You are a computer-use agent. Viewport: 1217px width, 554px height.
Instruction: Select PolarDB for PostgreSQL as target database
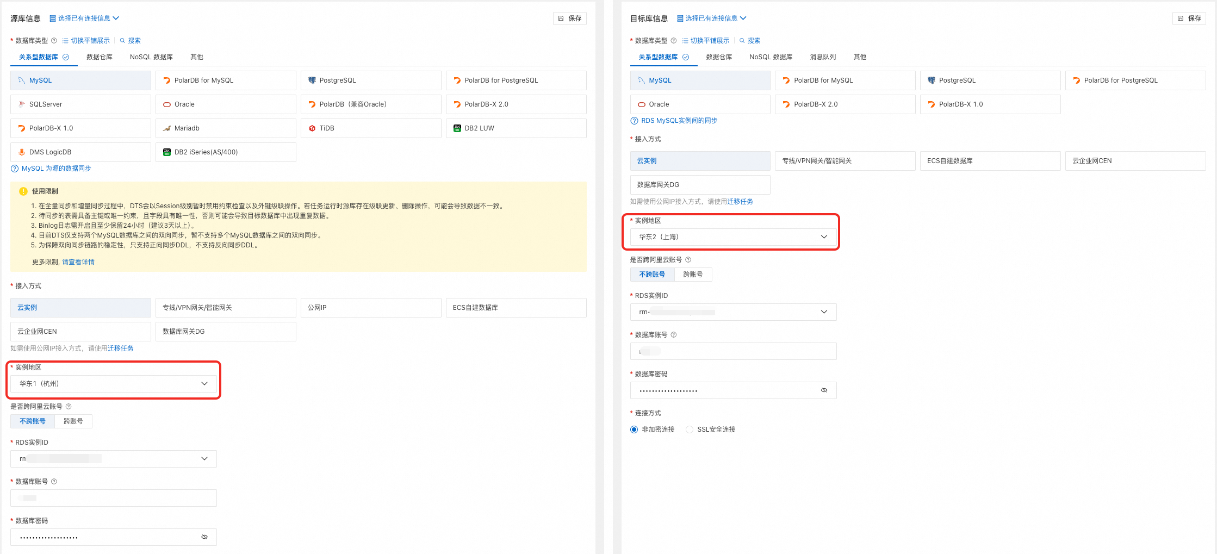tap(1135, 80)
